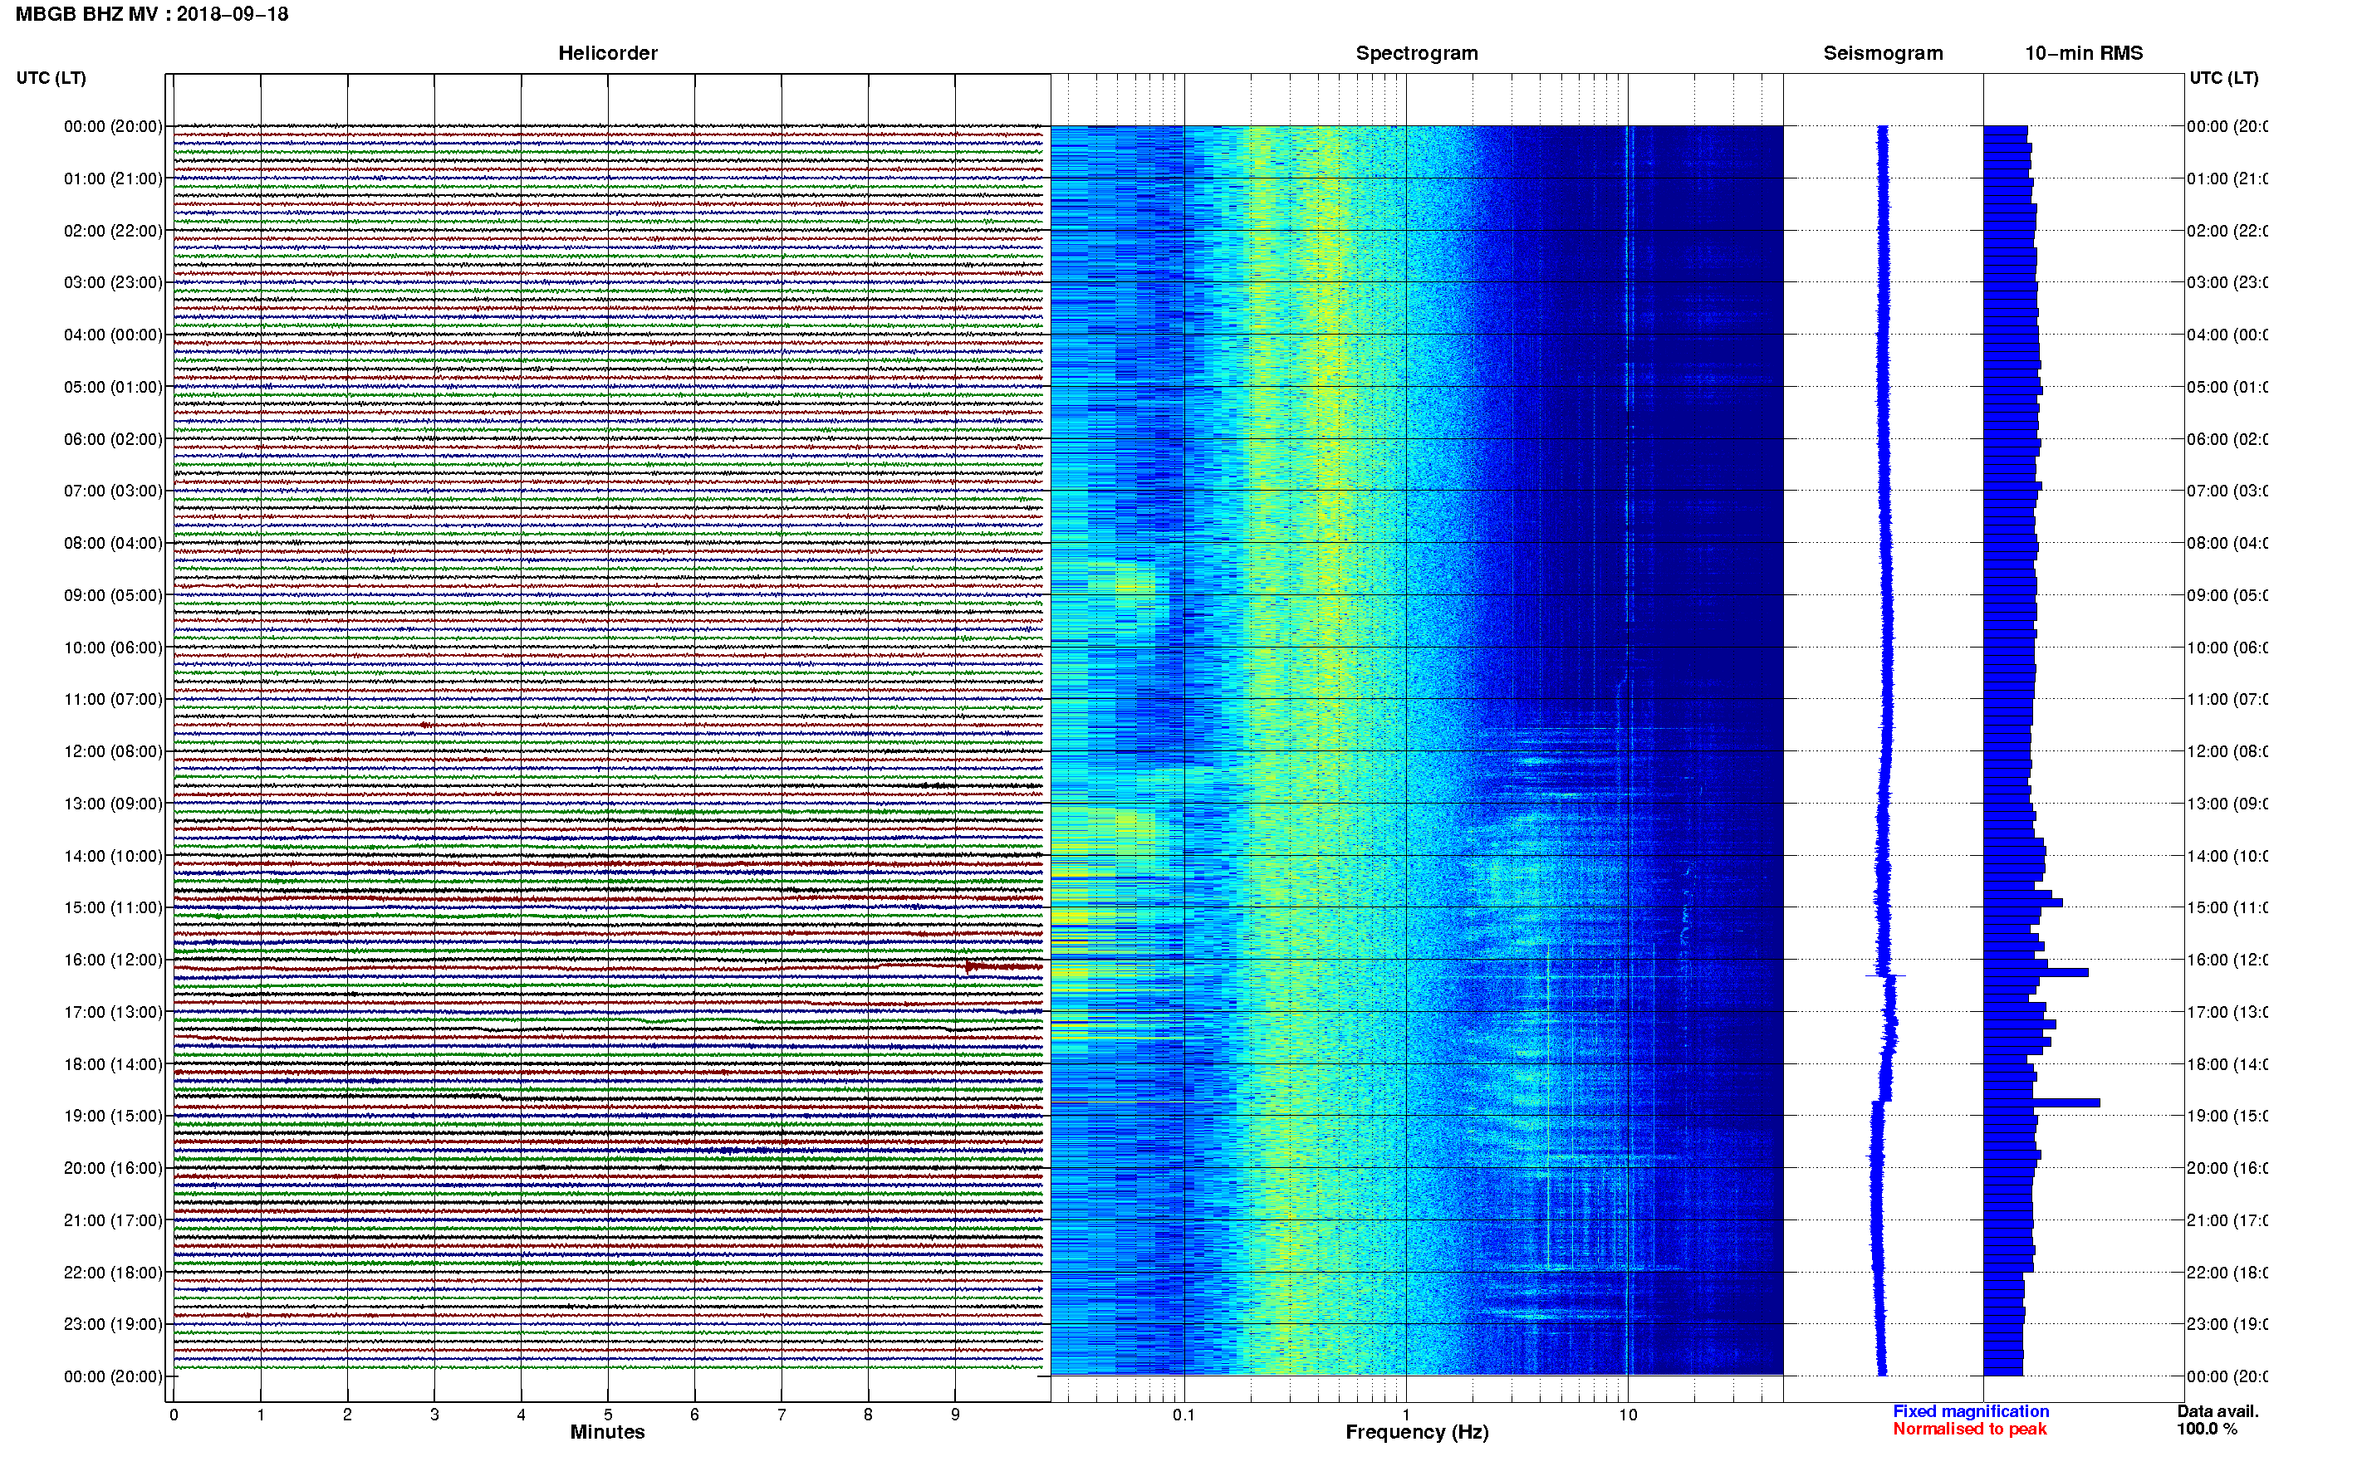Screen dimensions: 2362x1476
Task: Click the plot title MBGB BHZ MV : 2018-09-18
Action: [x=151, y=13]
